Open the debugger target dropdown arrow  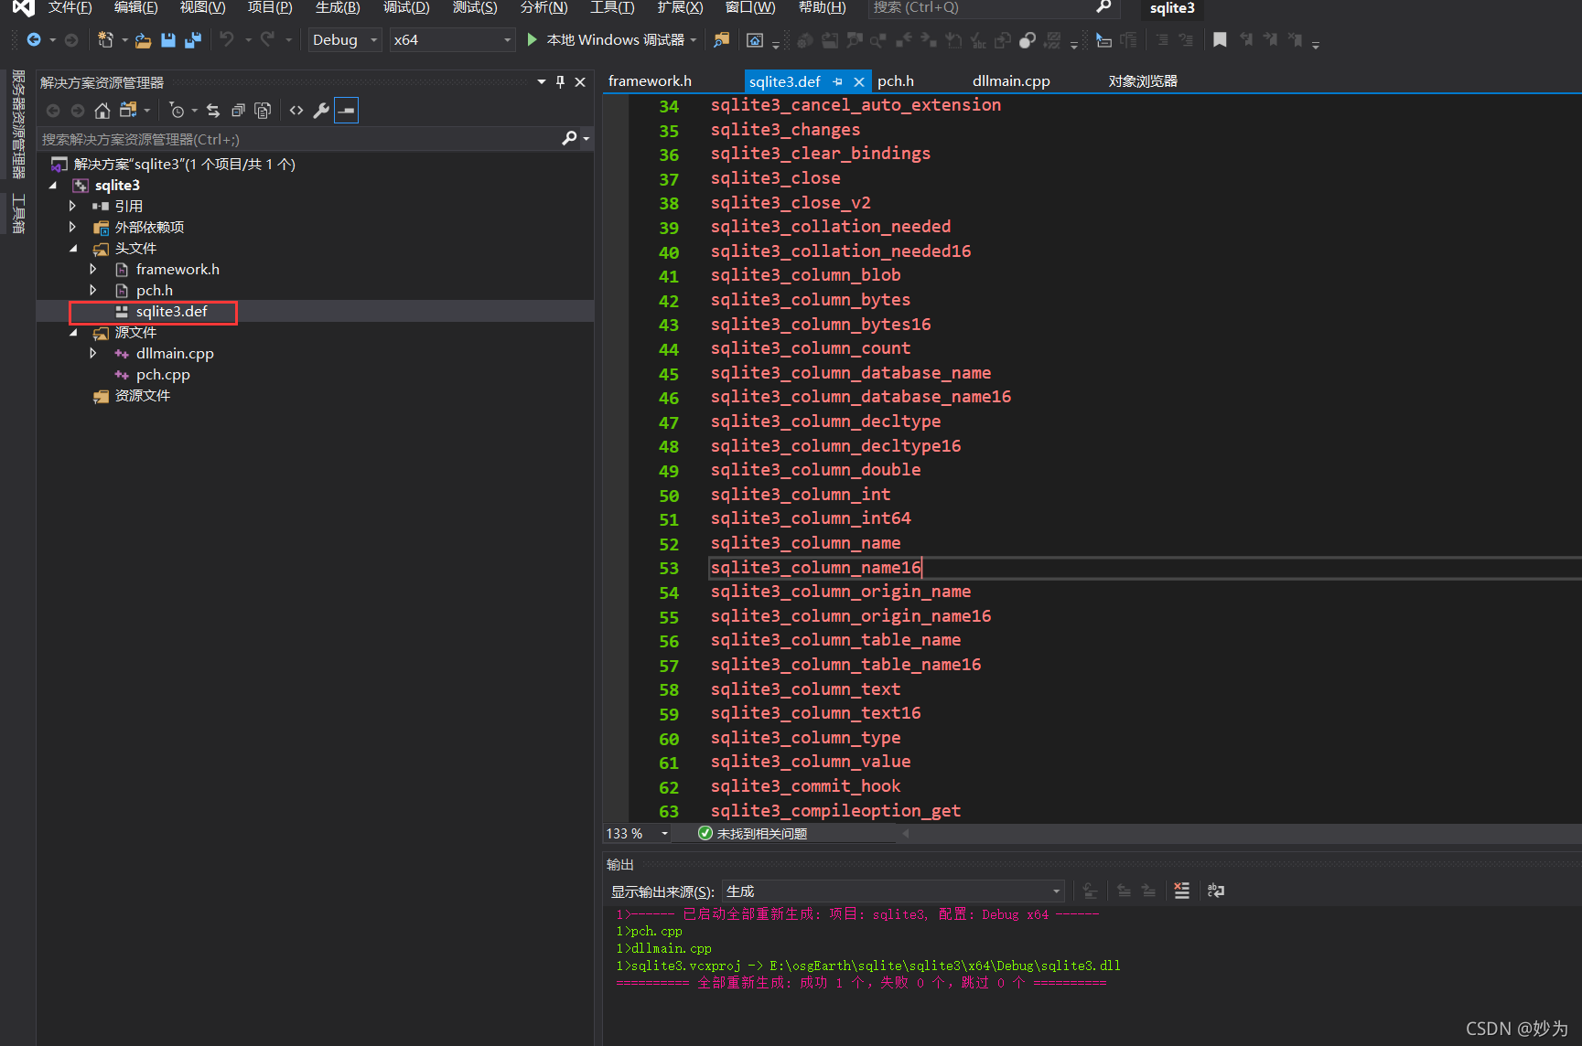click(694, 40)
